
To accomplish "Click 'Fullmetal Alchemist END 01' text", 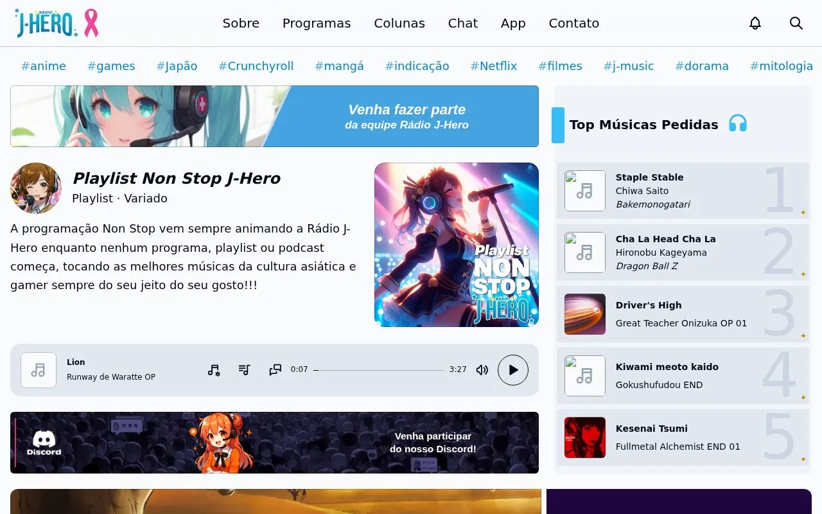I will [x=678, y=447].
